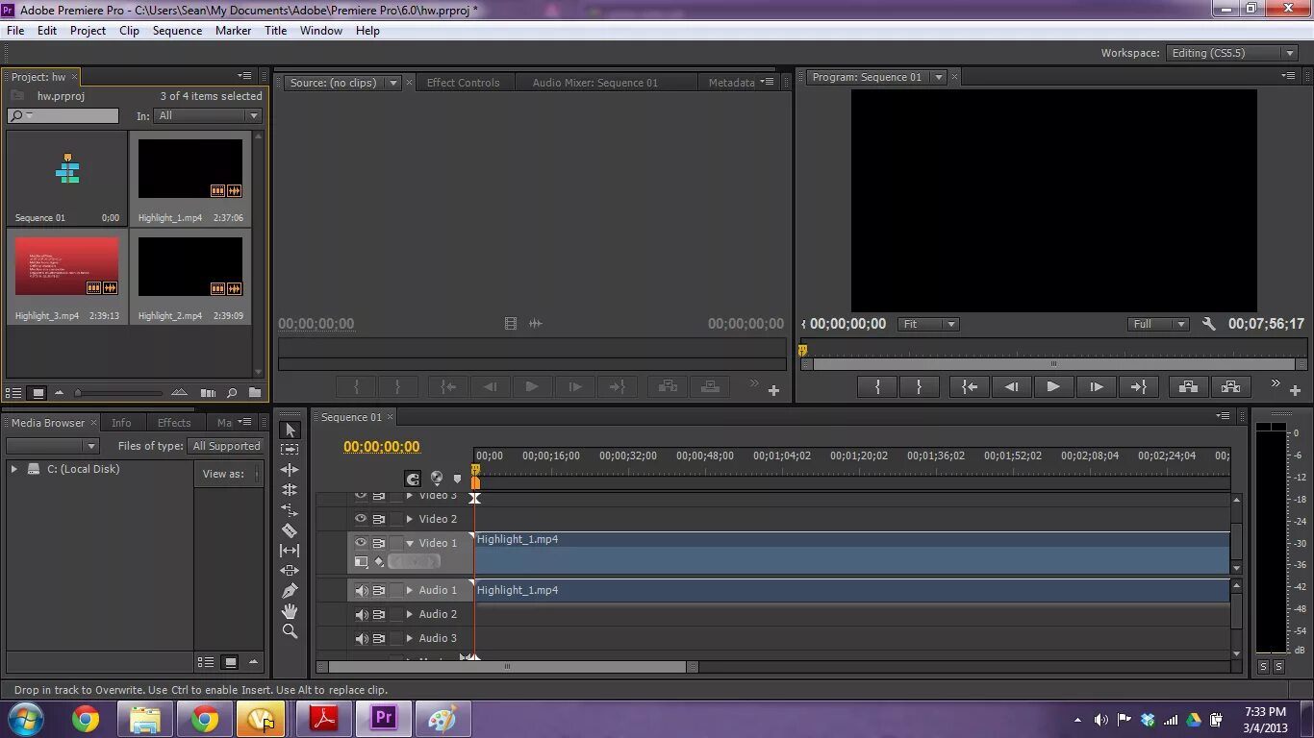Image resolution: width=1314 pixels, height=738 pixels.
Task: Play the Program monitor sequence
Action: pyautogui.click(x=1053, y=386)
